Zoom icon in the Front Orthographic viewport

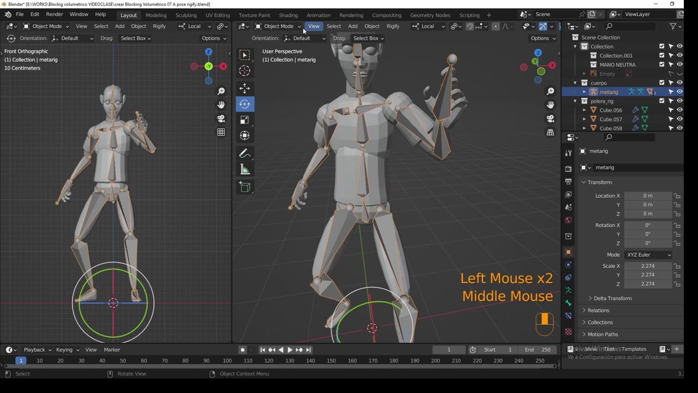221,92
